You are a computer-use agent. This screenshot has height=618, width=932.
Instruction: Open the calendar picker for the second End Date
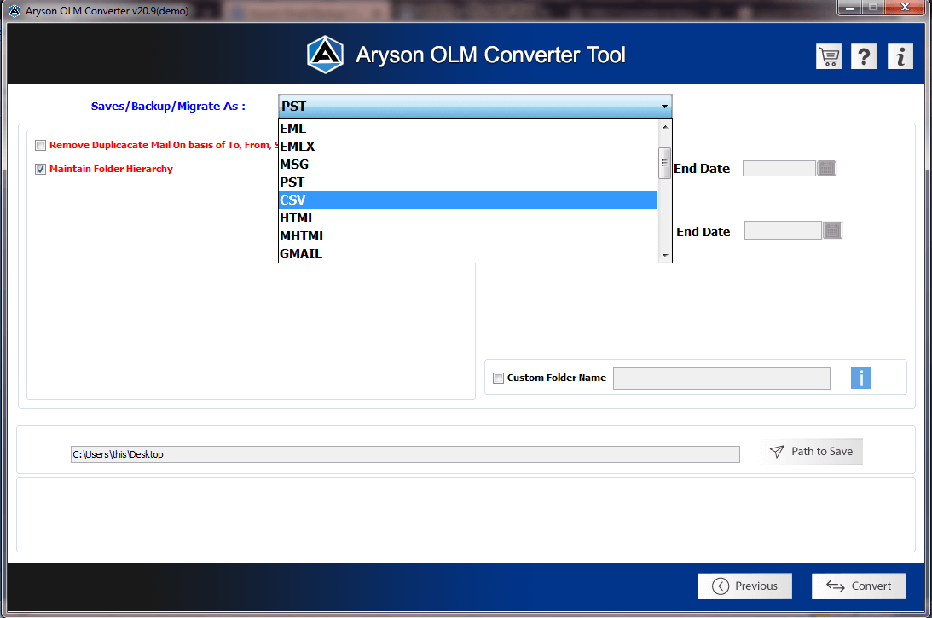point(831,229)
